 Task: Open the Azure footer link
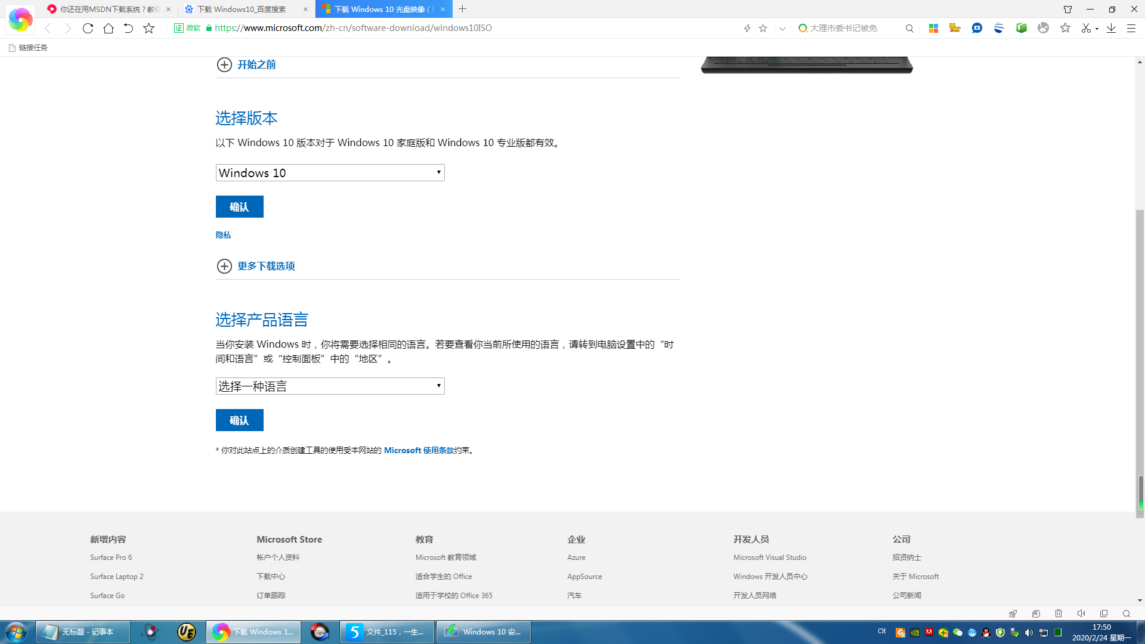576,558
